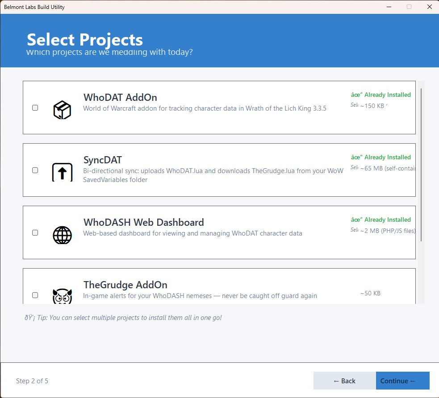Select the TheGrudge AddOn checkbox

click(x=35, y=295)
